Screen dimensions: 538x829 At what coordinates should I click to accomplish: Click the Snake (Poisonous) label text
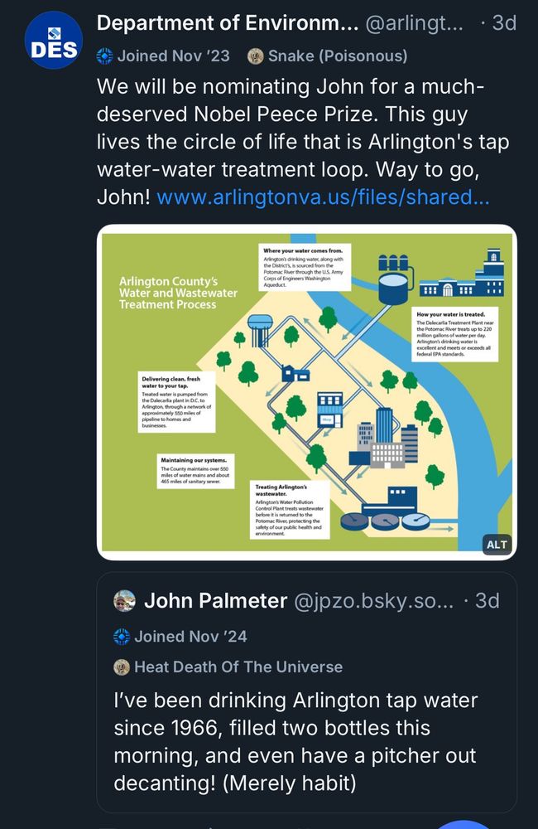point(338,56)
